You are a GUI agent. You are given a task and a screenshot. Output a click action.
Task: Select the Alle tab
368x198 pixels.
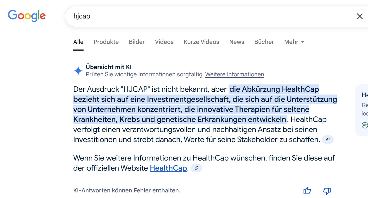(x=78, y=42)
